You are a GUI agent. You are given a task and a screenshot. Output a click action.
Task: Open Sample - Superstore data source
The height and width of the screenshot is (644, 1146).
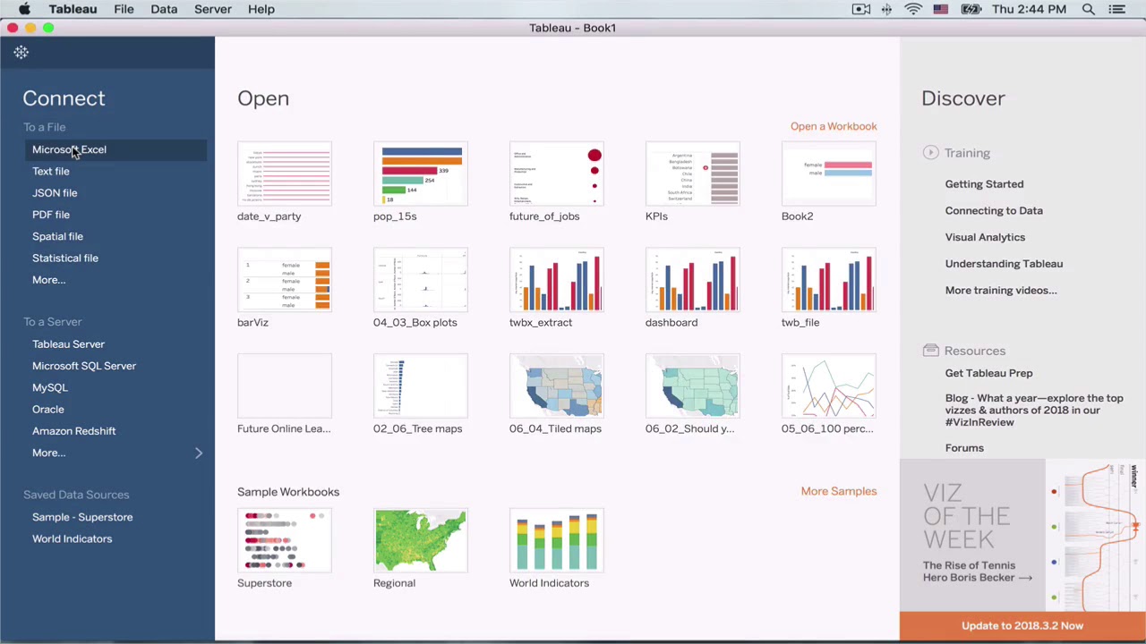82,517
